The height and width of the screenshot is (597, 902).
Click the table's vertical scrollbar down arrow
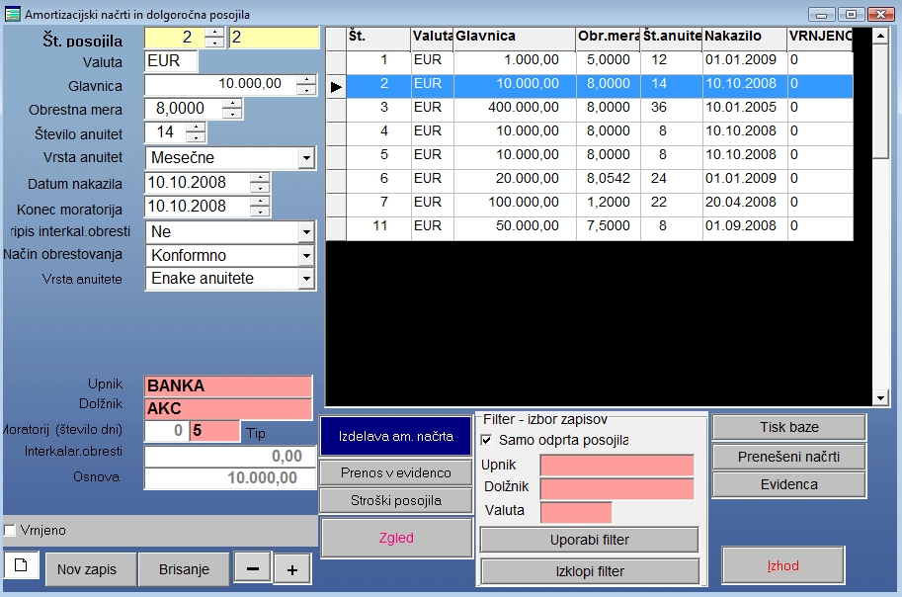coord(881,396)
